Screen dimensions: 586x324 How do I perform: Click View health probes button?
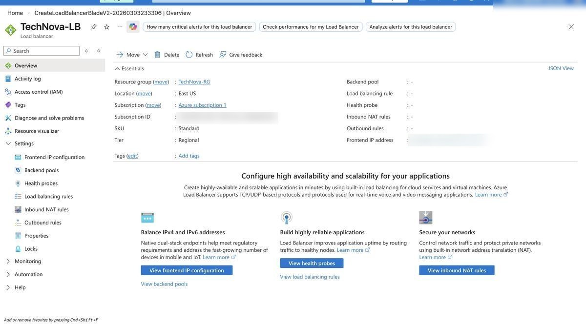coord(312,263)
